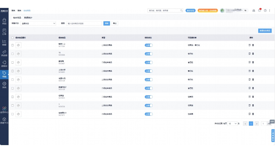The height and width of the screenshot is (153, 275).
Task: Check the select-all checkbox in table header
Action: tap(12, 38)
